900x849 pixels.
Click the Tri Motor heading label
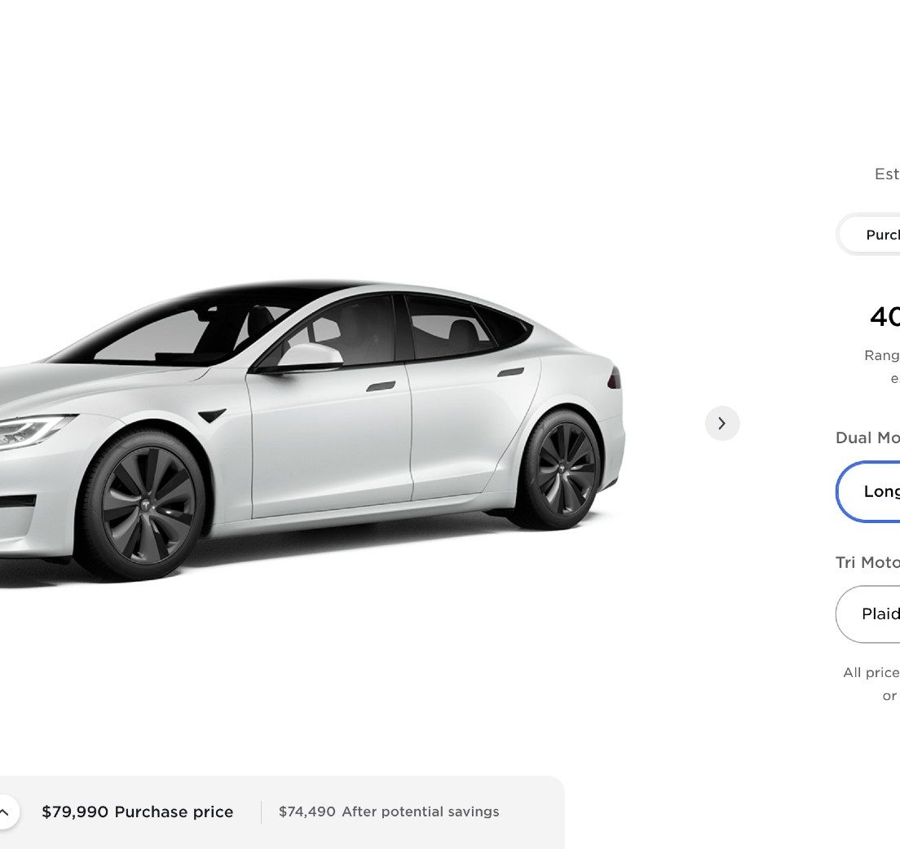(868, 563)
